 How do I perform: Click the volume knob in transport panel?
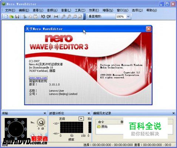41,122
